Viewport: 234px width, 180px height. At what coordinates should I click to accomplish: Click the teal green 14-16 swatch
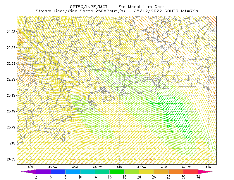(102, 172)
